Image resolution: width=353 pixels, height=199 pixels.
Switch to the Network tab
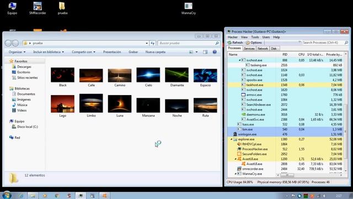coord(263,49)
